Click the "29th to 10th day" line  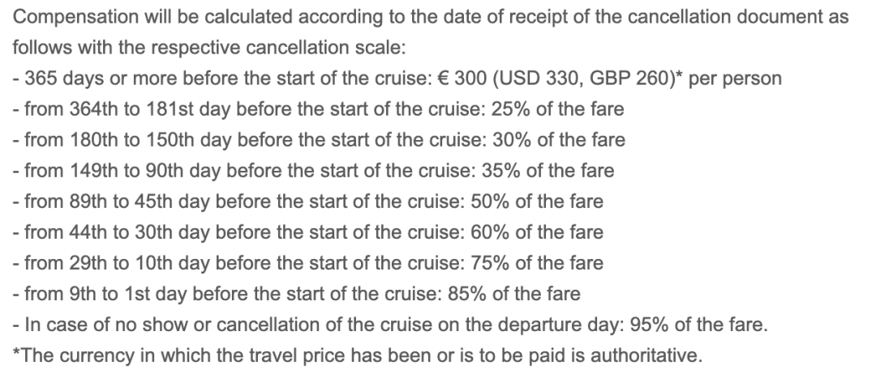click(x=308, y=262)
